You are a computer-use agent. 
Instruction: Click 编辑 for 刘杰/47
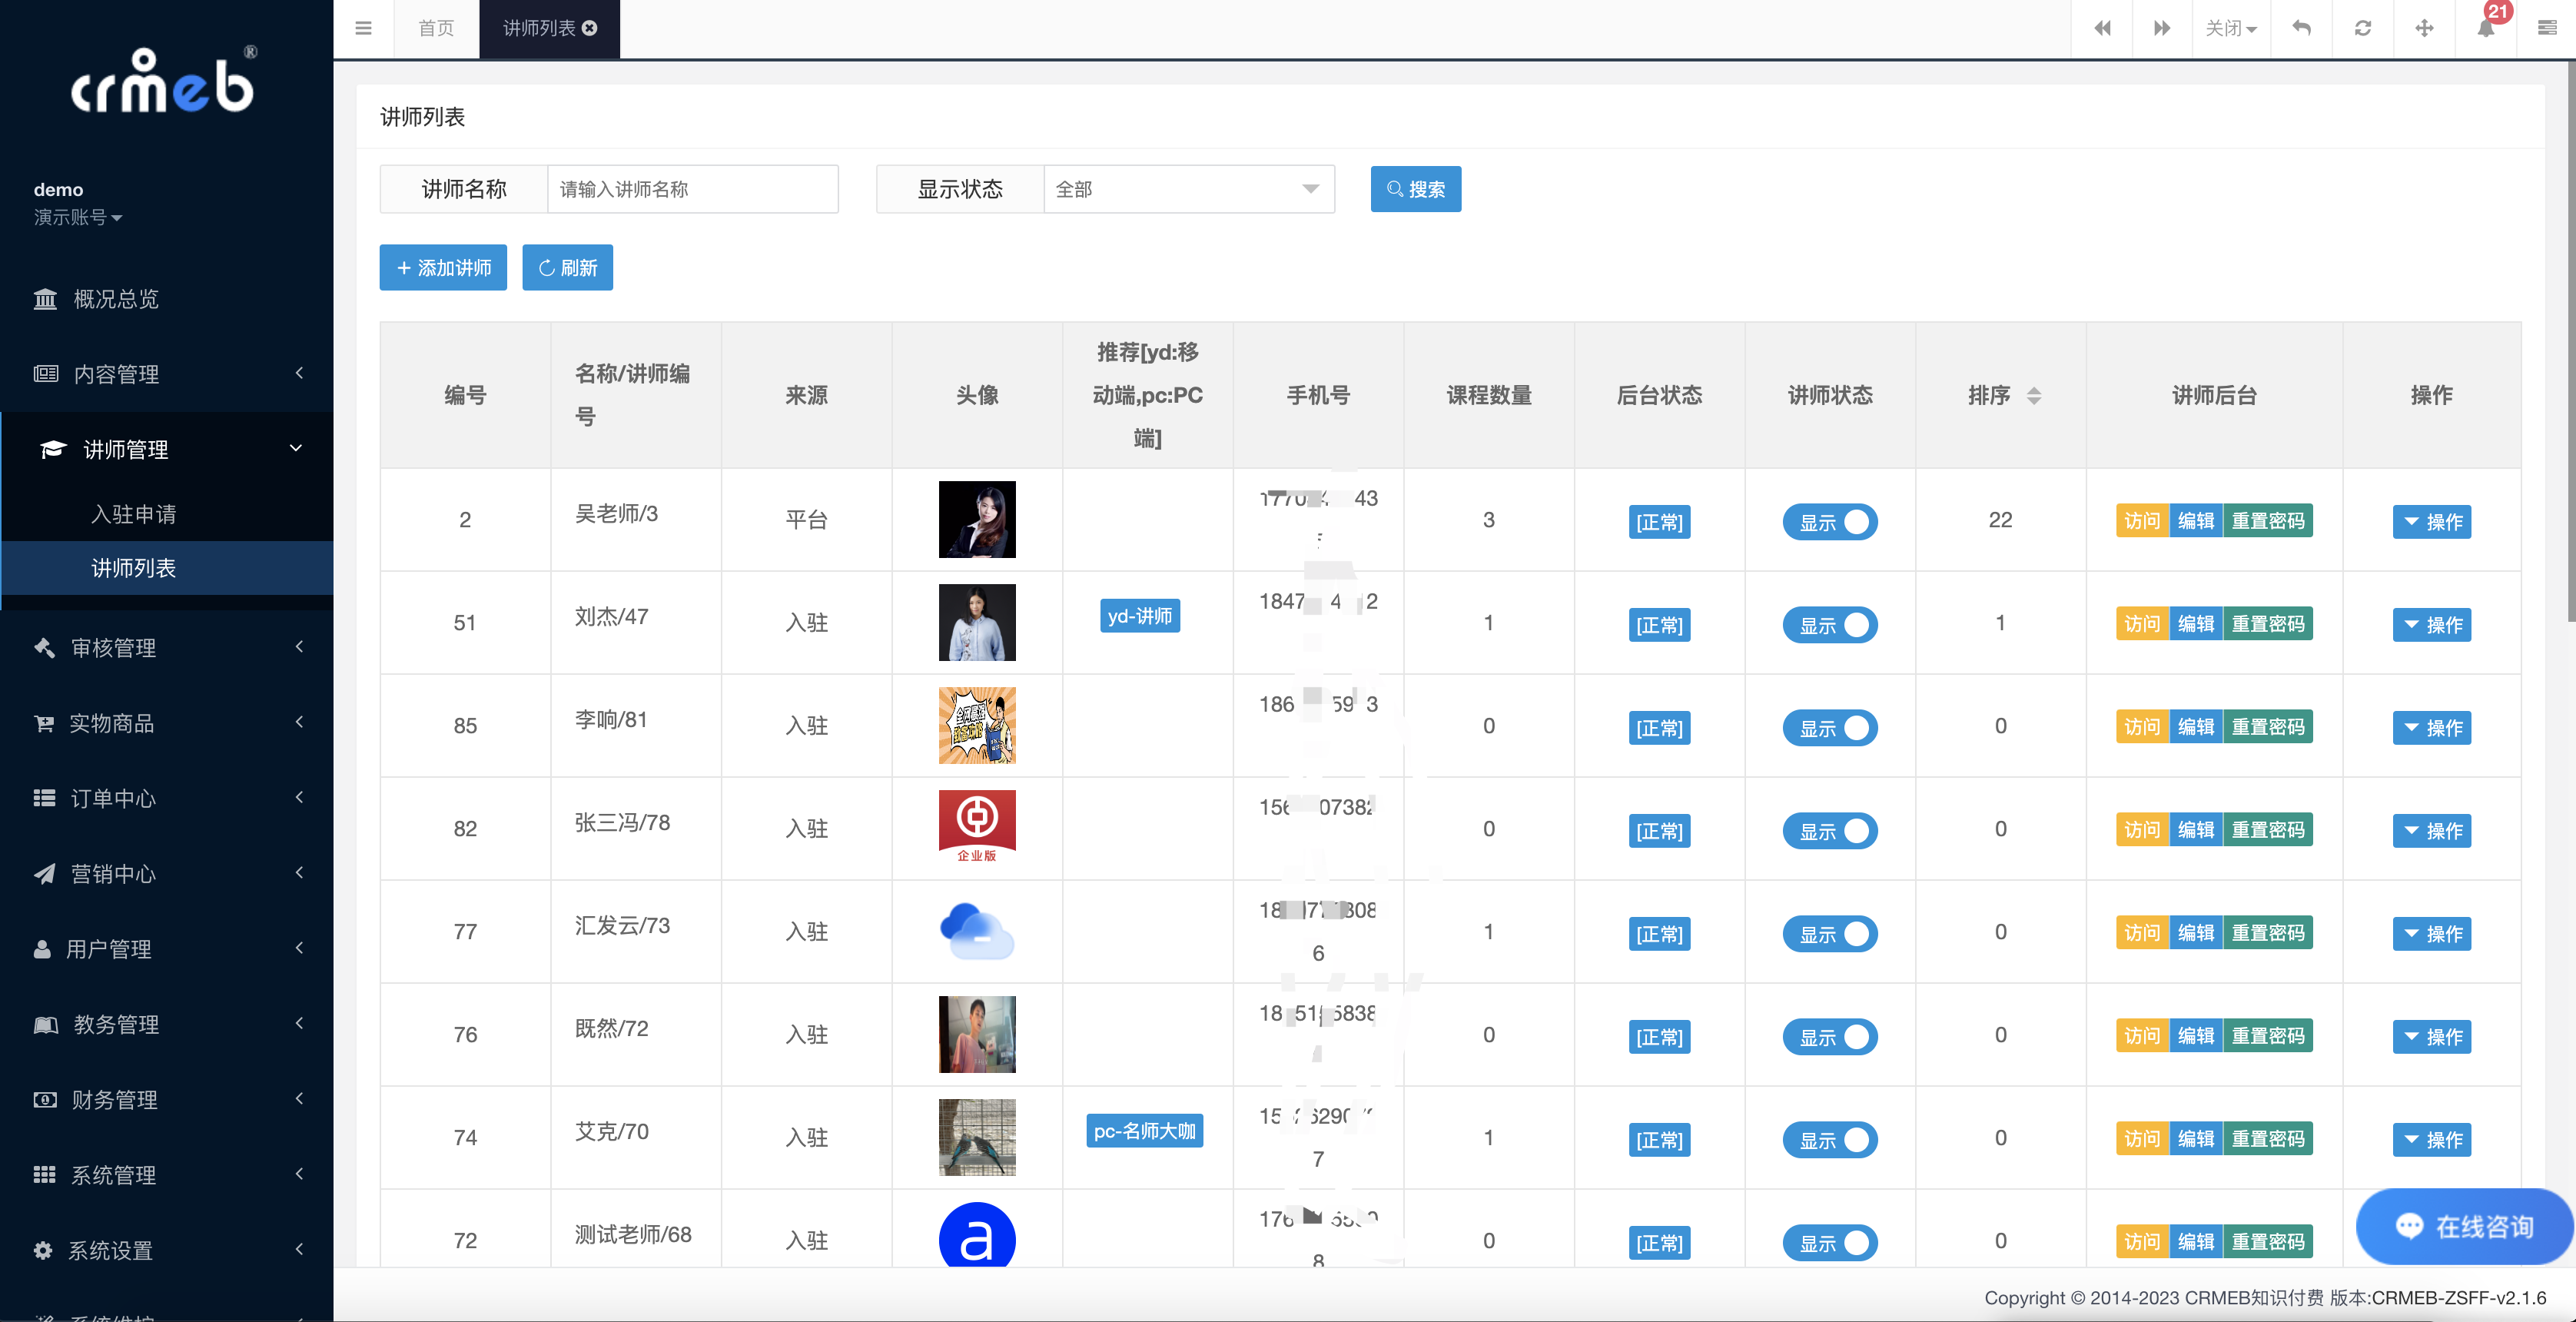[x=2196, y=624]
